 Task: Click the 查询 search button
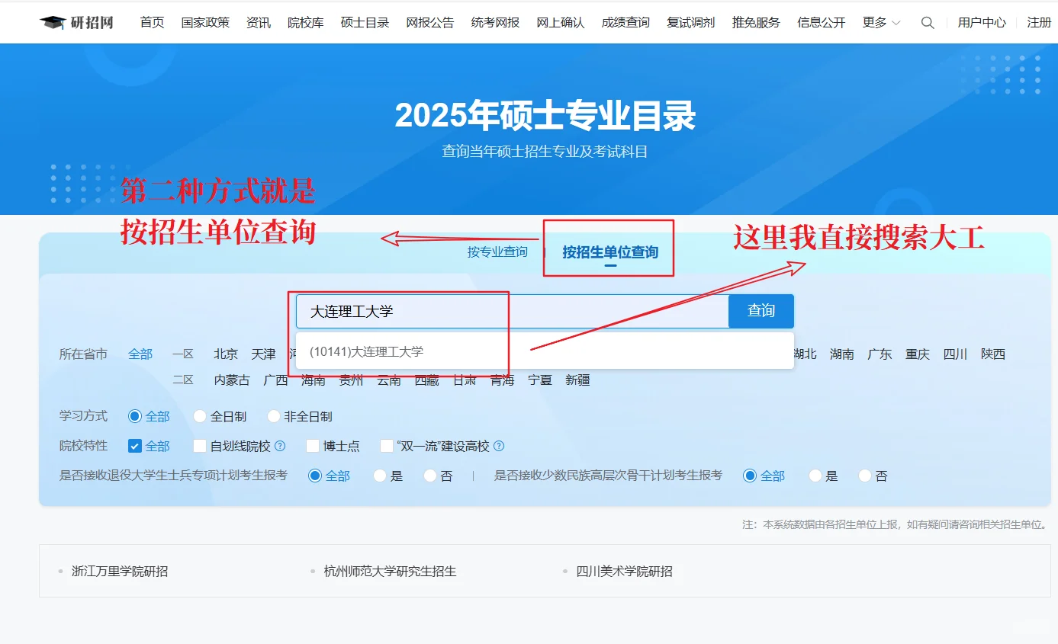pos(761,310)
